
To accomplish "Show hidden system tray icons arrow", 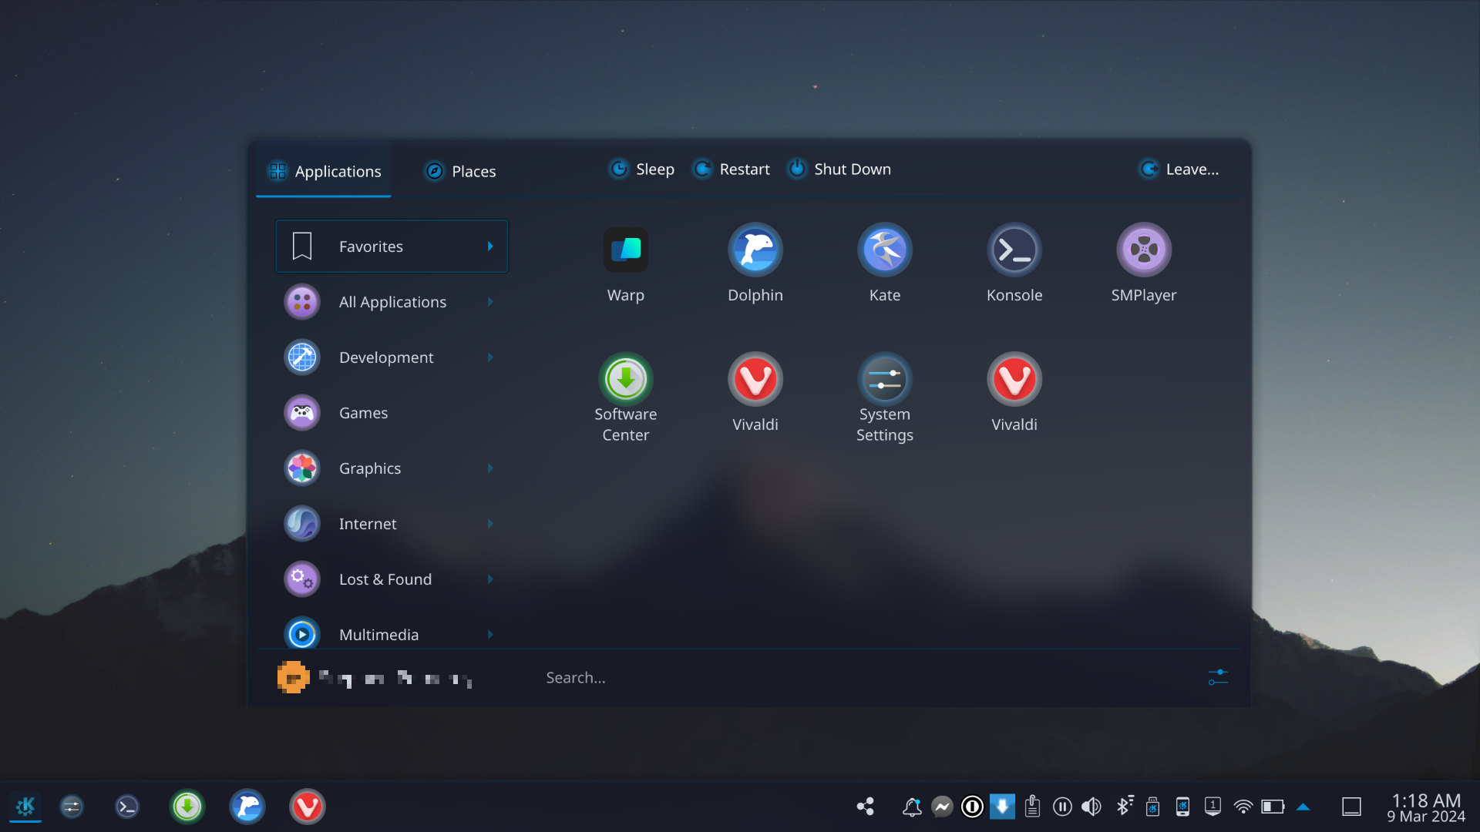I will pos(1303,807).
